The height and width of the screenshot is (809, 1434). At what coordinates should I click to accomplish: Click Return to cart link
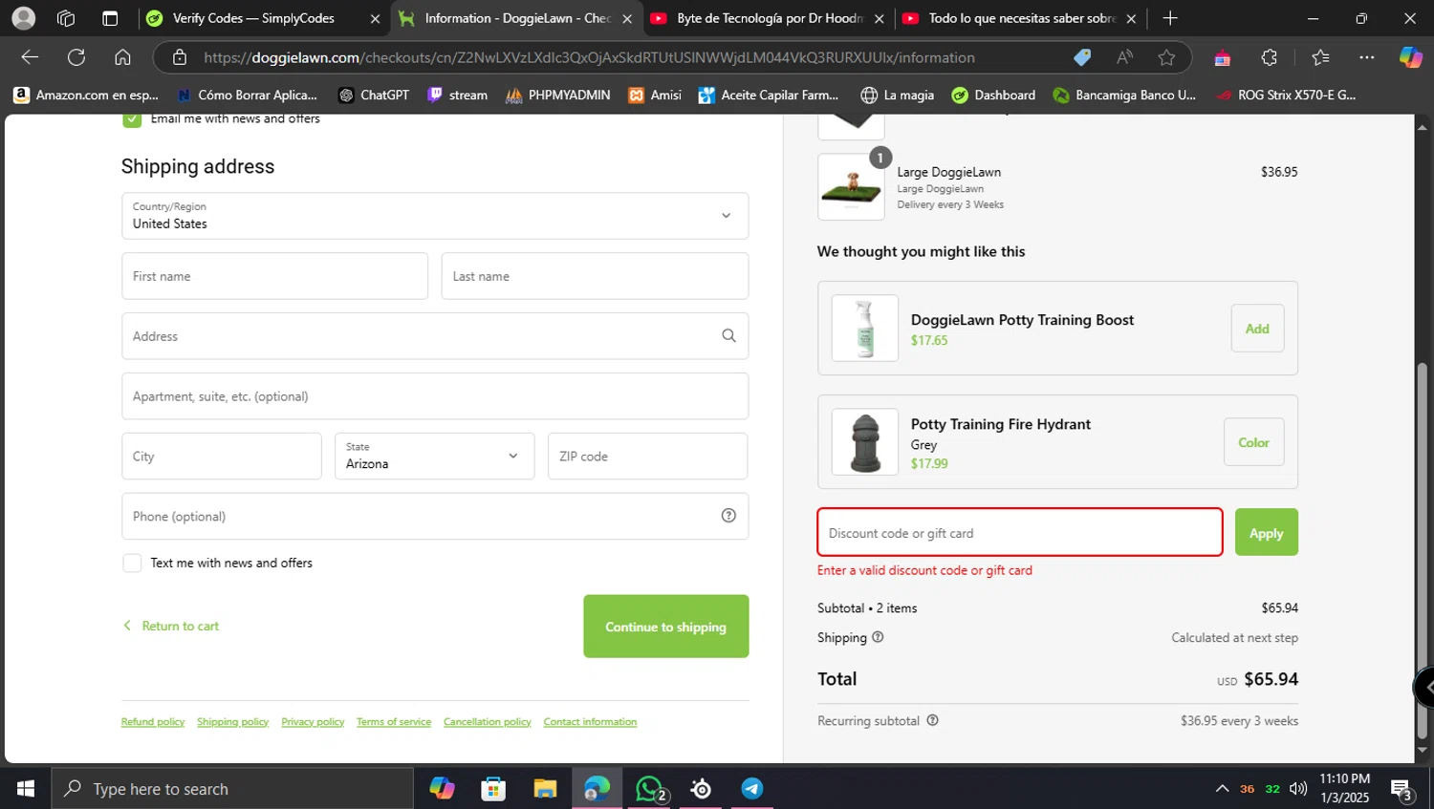pyautogui.click(x=172, y=626)
